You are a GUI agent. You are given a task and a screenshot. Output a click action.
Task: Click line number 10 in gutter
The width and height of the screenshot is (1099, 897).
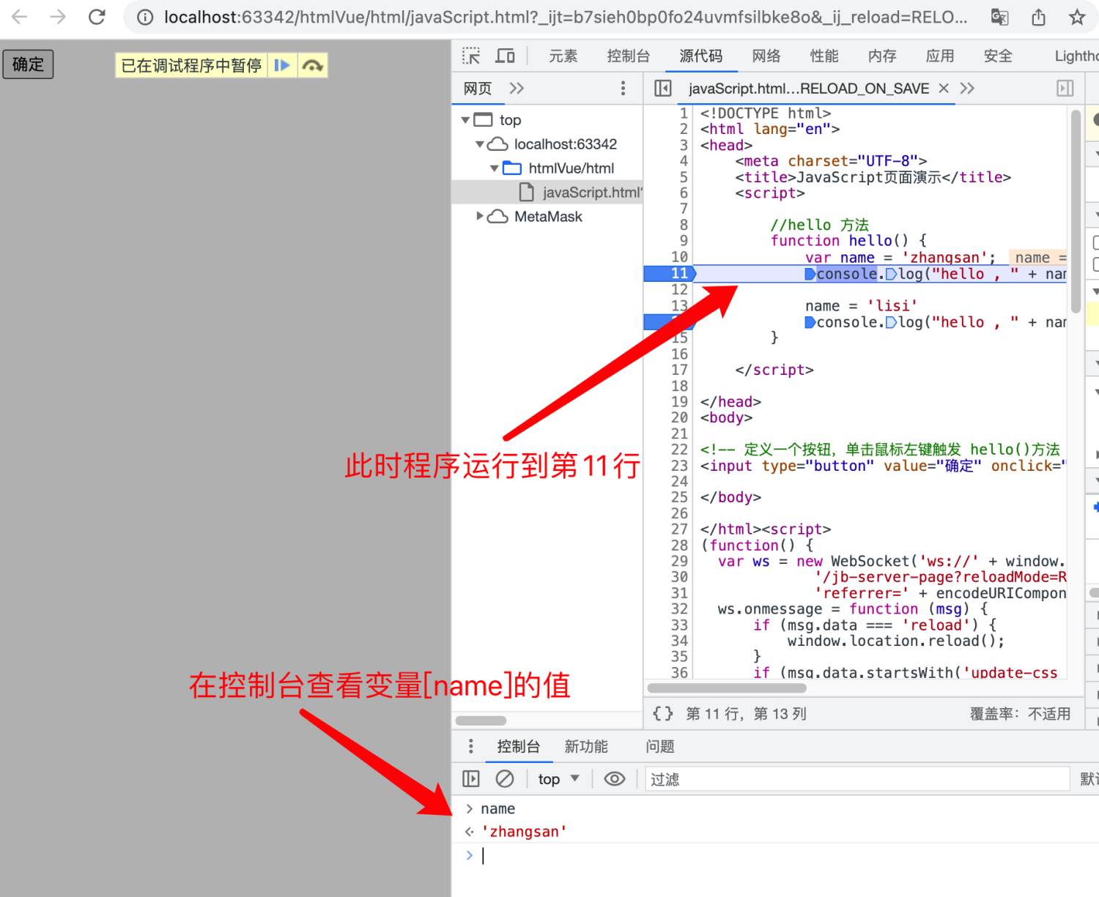click(679, 258)
